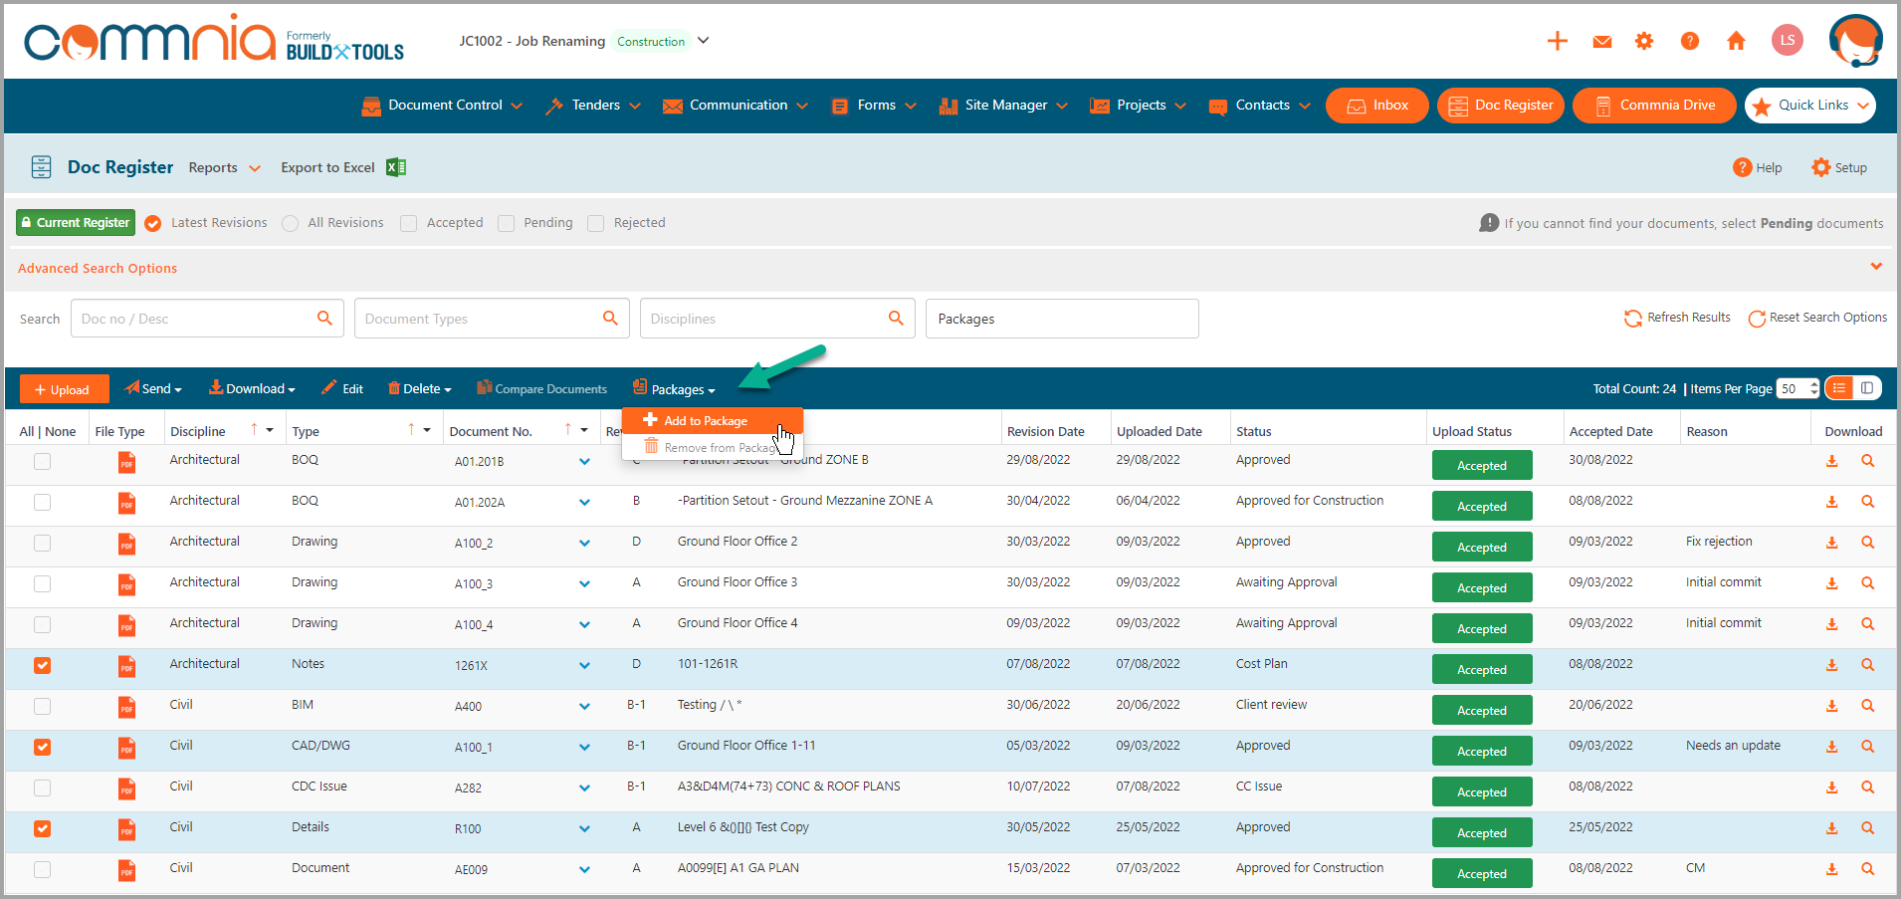Expand the document number dropdown for AE009

(584, 869)
